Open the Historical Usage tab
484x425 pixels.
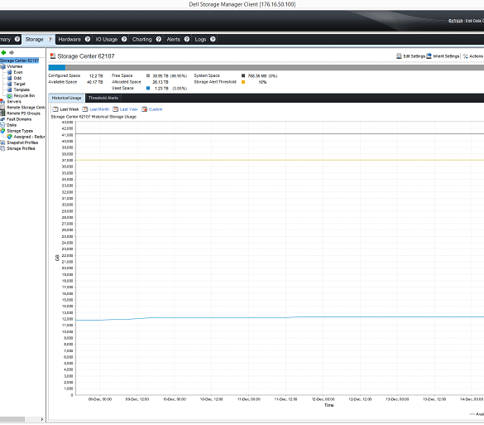tap(66, 98)
